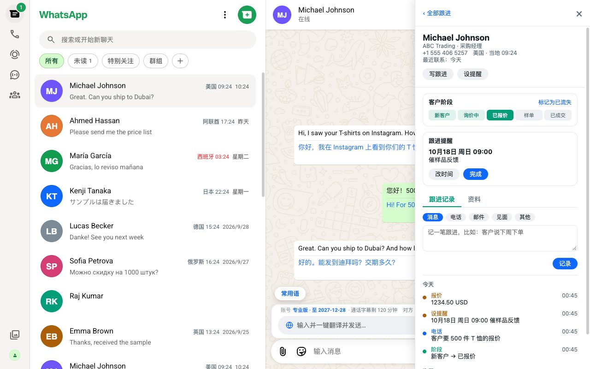Add a new chat filter list
The width and height of the screenshot is (590, 369).
pyautogui.click(x=180, y=61)
